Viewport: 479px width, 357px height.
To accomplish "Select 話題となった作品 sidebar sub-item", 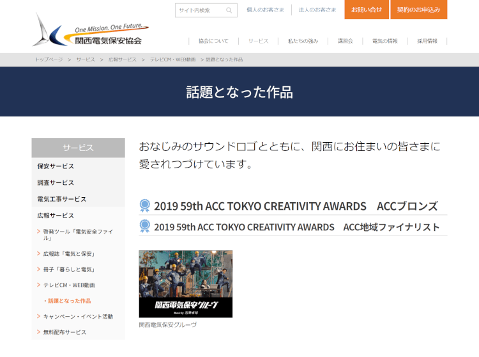I will point(70,301).
